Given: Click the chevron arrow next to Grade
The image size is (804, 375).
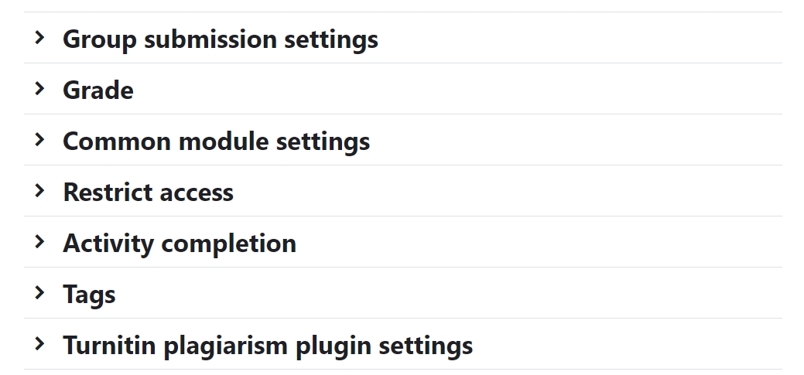Looking at the screenshot, I should [40, 88].
